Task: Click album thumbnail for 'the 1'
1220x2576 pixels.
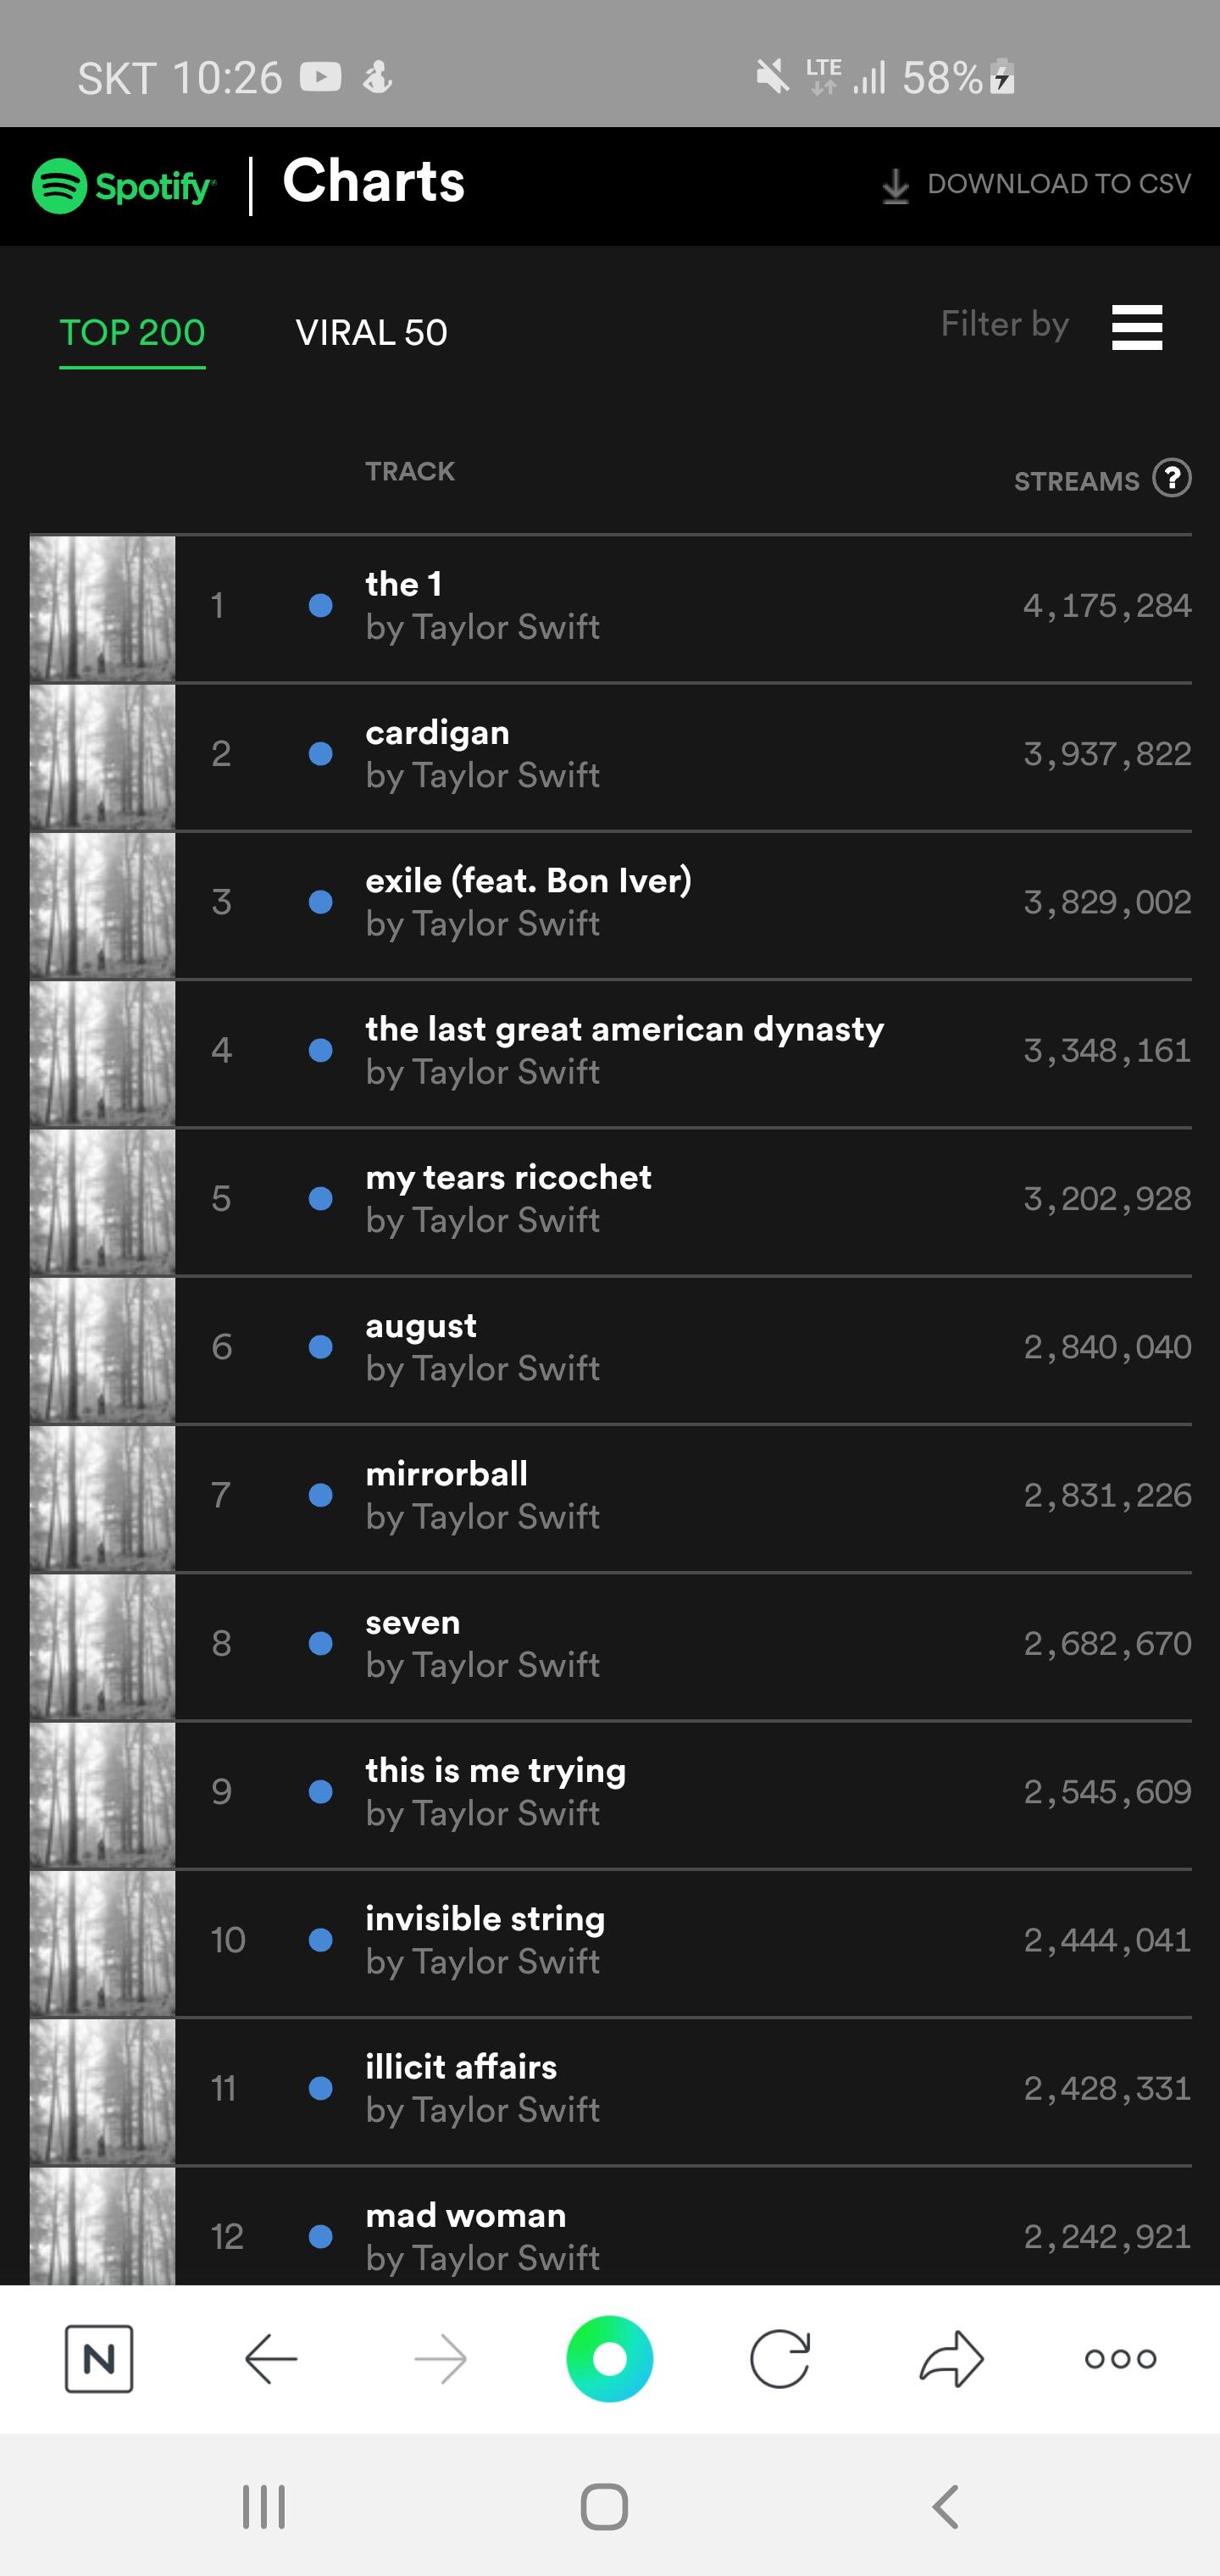Action: point(102,608)
